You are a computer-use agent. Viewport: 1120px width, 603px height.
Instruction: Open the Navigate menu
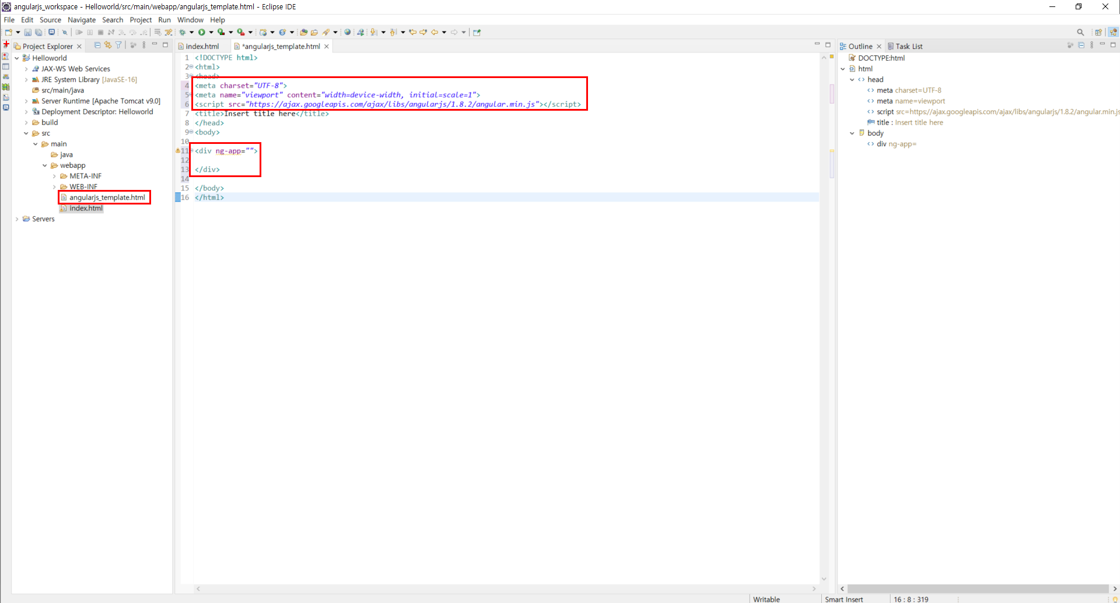click(x=82, y=20)
